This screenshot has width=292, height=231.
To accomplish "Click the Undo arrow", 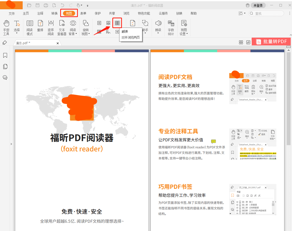I will 62,5.
